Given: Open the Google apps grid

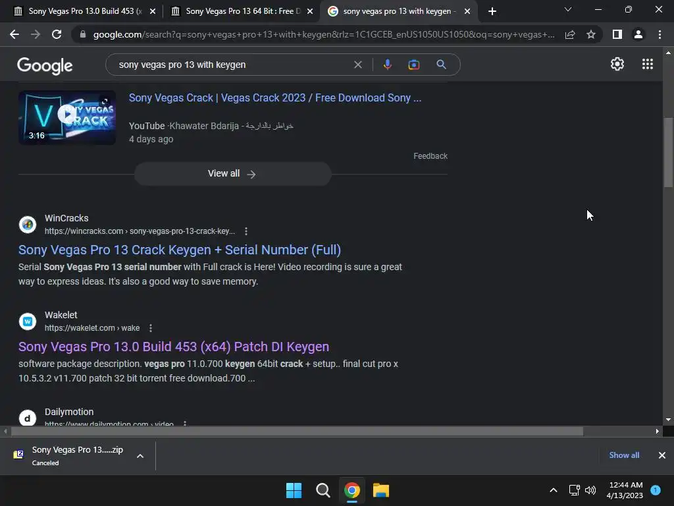Looking at the screenshot, I should click(648, 64).
